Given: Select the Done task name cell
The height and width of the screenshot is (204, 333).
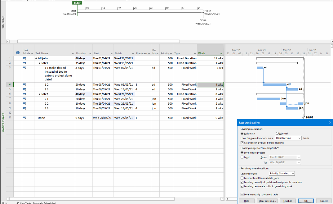Looking at the screenshot, I should [x=55, y=118].
